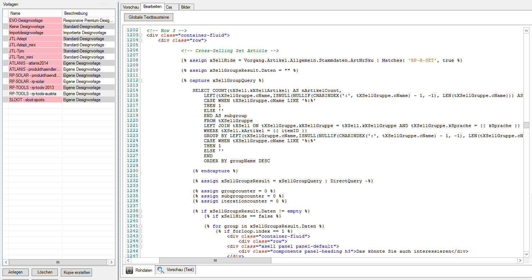Viewport: 532px width, 280px height.
Task: Collapse the if block fold at line 1238
Action: pos(141,211)
